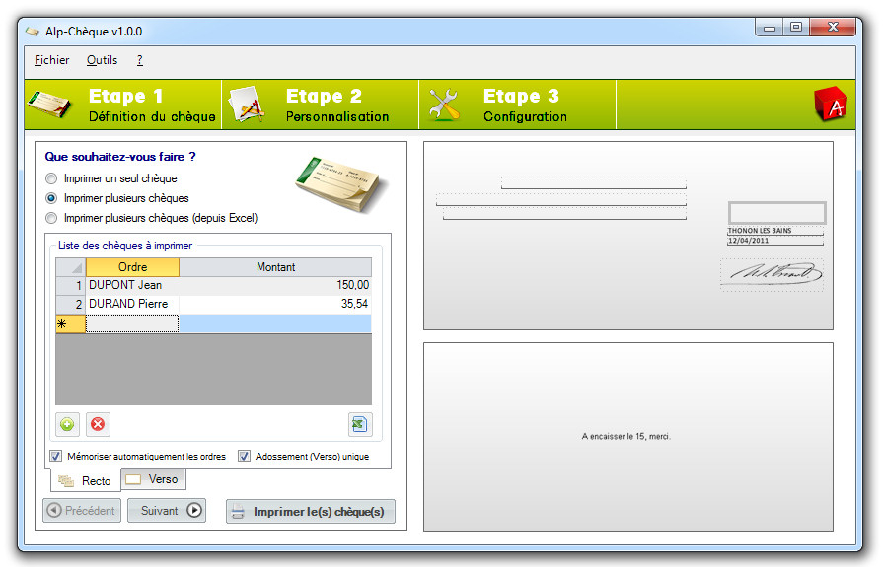Click the Excel import icon
Screen dimensions: 883x567
[x=359, y=424]
